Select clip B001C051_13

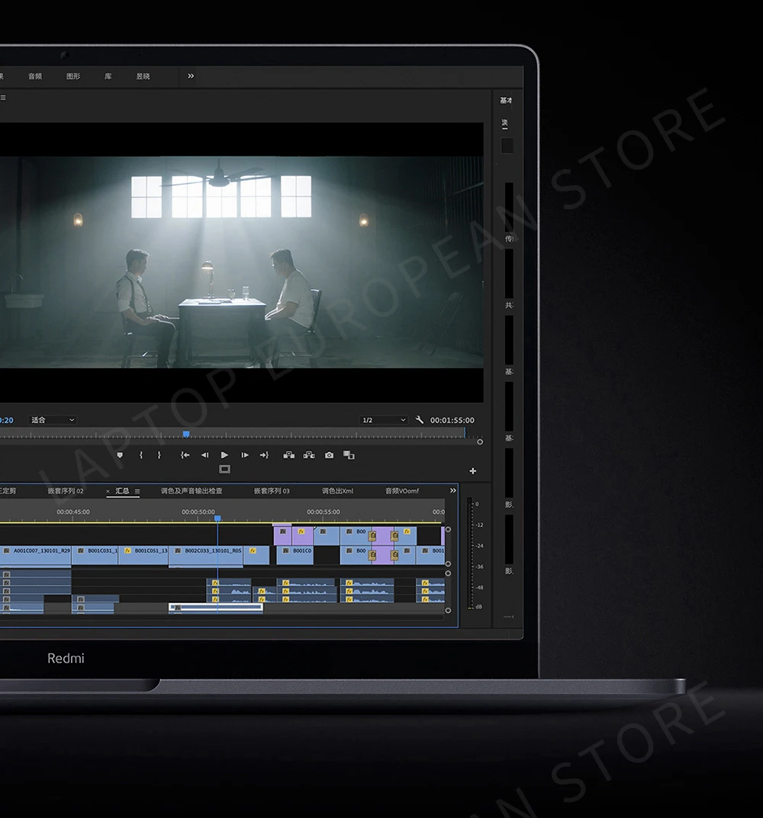click(x=144, y=554)
